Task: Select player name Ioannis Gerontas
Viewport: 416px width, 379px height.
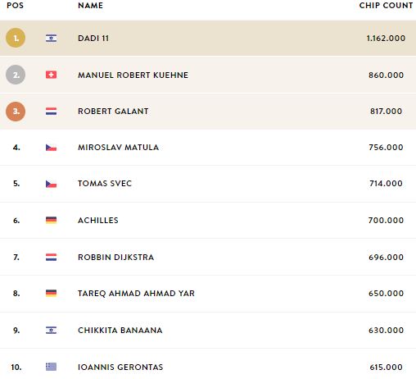Action: pos(120,367)
